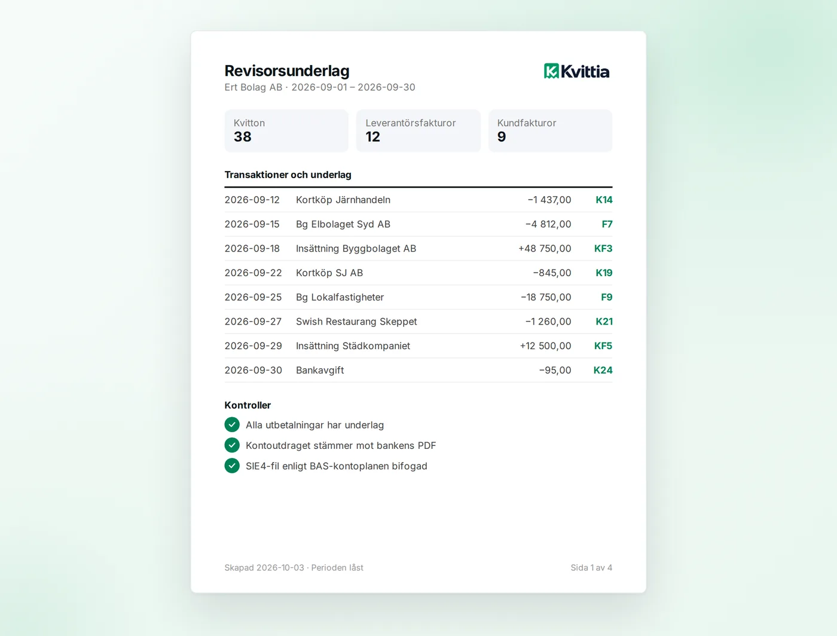The image size is (837, 636).
Task: Open receipt reference K19
Action: click(604, 273)
